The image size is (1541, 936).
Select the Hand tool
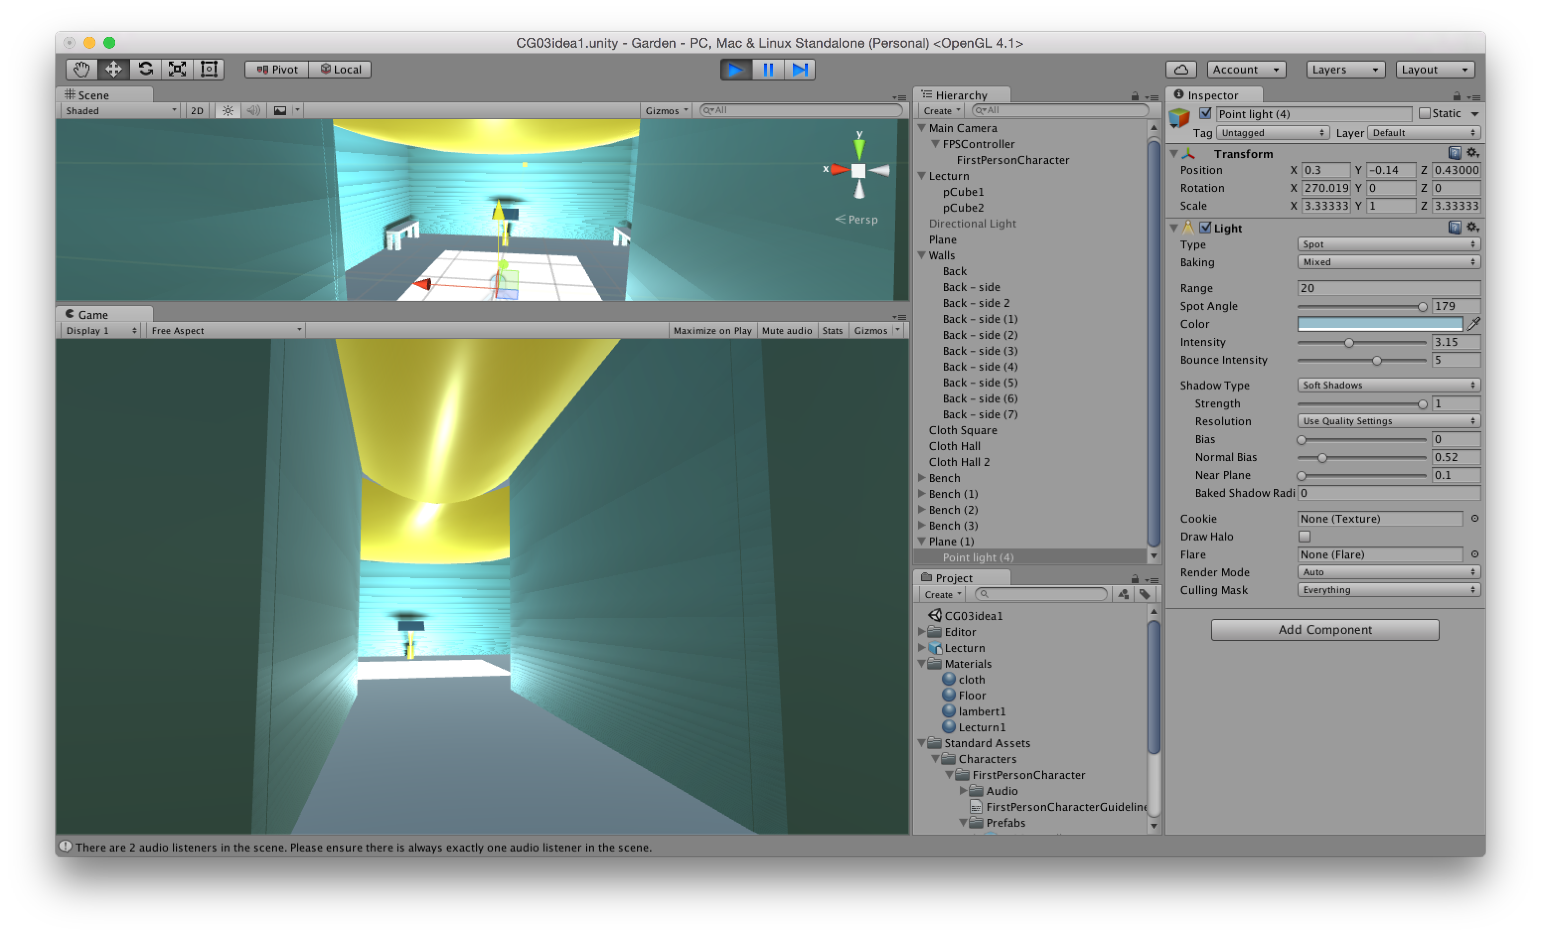[x=81, y=70]
